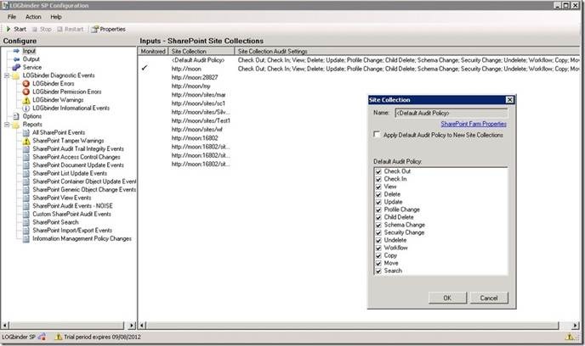Viewport: 585px width, 346px height.
Task: Toggle the Security Change checkbox
Action: click(378, 232)
